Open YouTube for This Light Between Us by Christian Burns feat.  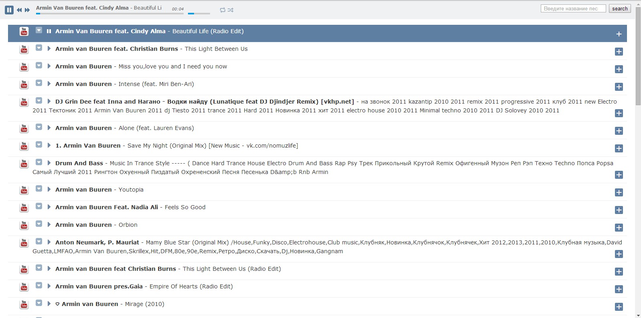24,49
